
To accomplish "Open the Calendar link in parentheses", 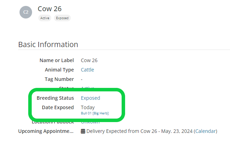I will point(205,131).
